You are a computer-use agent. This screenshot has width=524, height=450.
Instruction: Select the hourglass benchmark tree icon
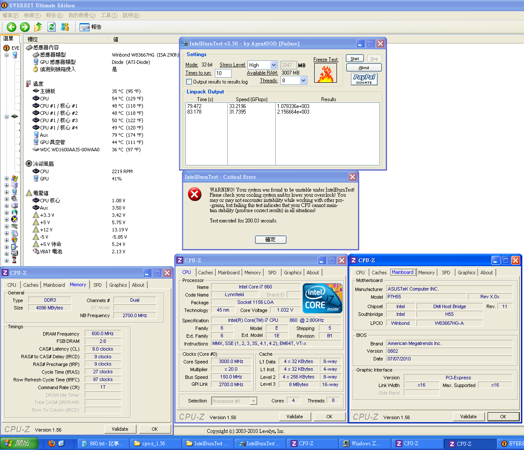pyautogui.click(x=15, y=260)
